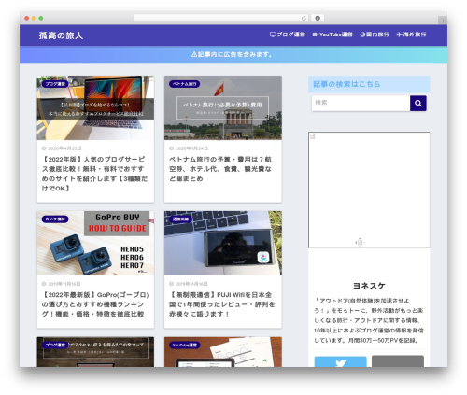The width and height of the screenshot is (467, 395).
Task: Click the YouTube運営 tag on the bottom card
Action: tap(185, 345)
